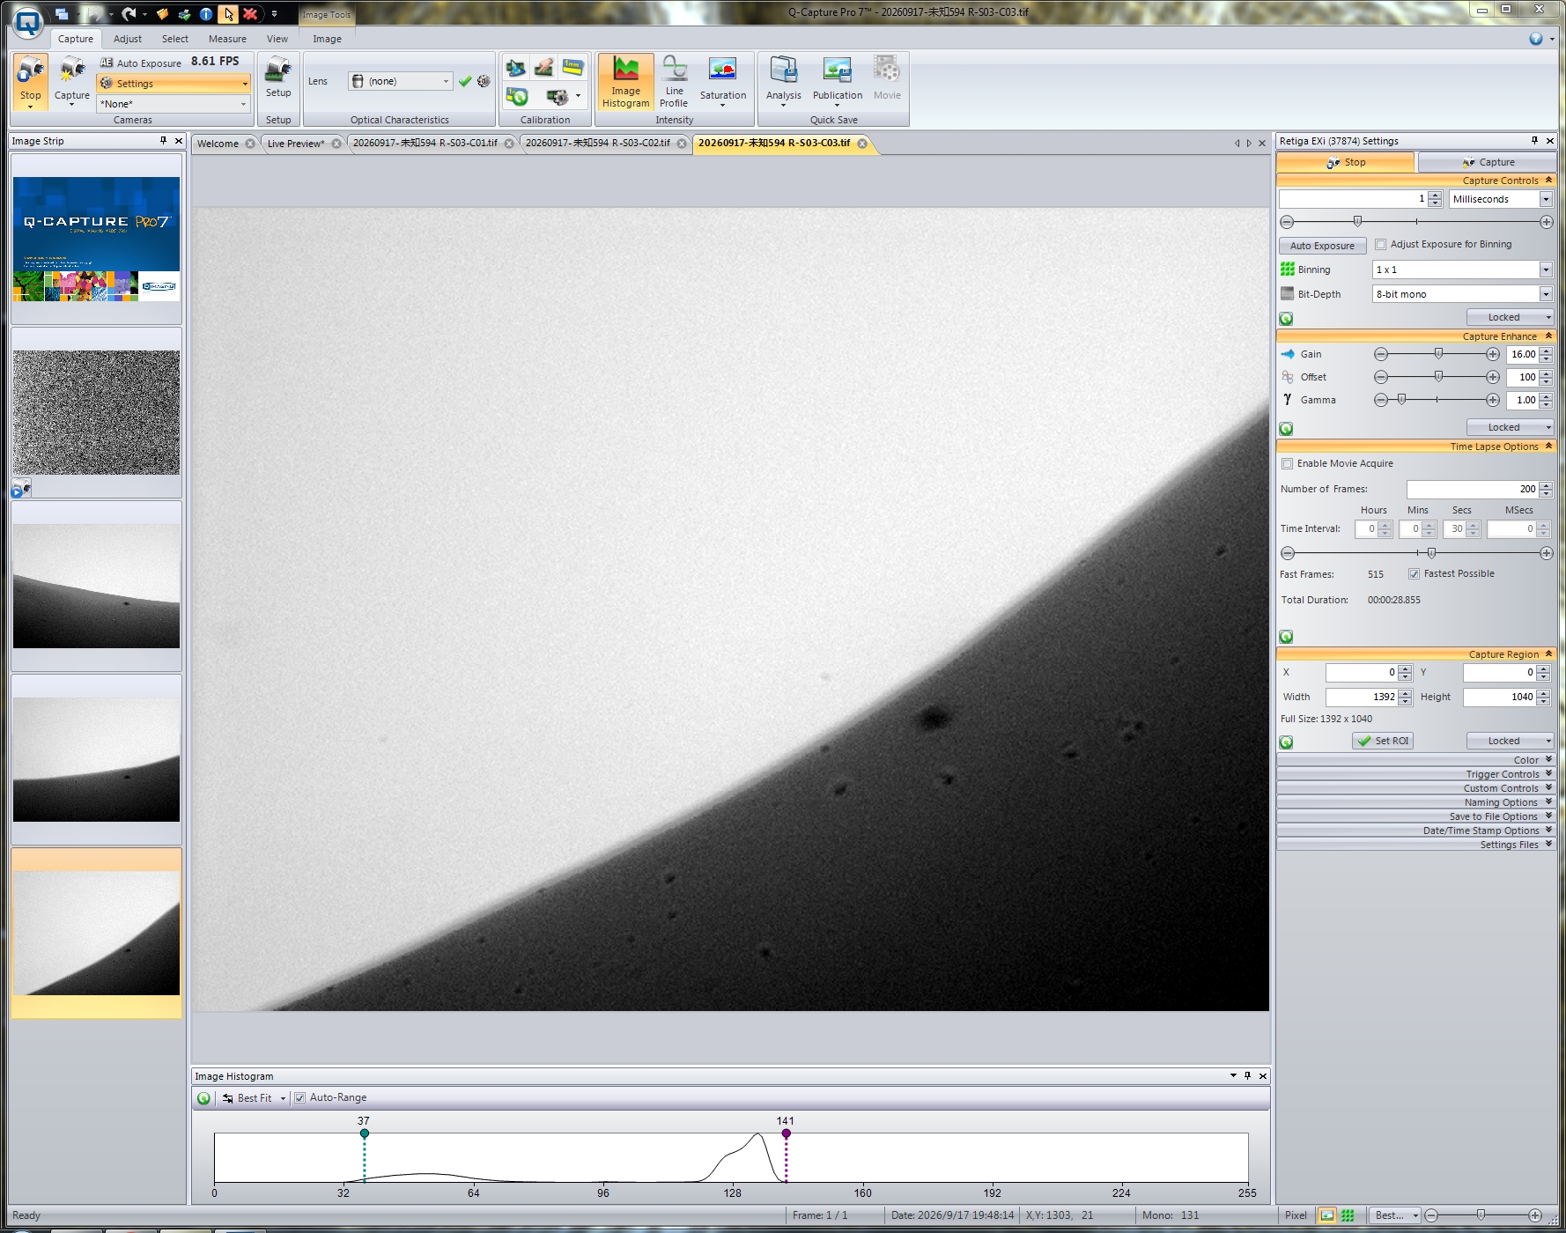Click the Capture button in settings panel

(x=1488, y=162)
